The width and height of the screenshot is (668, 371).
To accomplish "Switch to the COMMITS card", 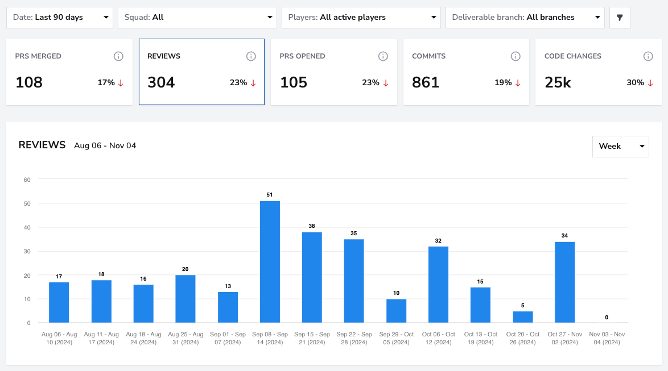I will point(466,72).
